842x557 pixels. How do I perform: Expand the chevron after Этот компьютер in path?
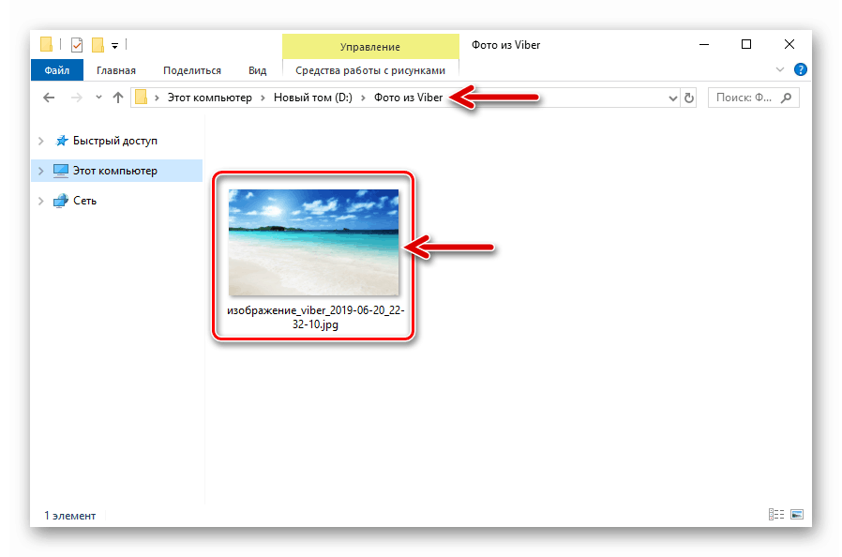click(263, 98)
